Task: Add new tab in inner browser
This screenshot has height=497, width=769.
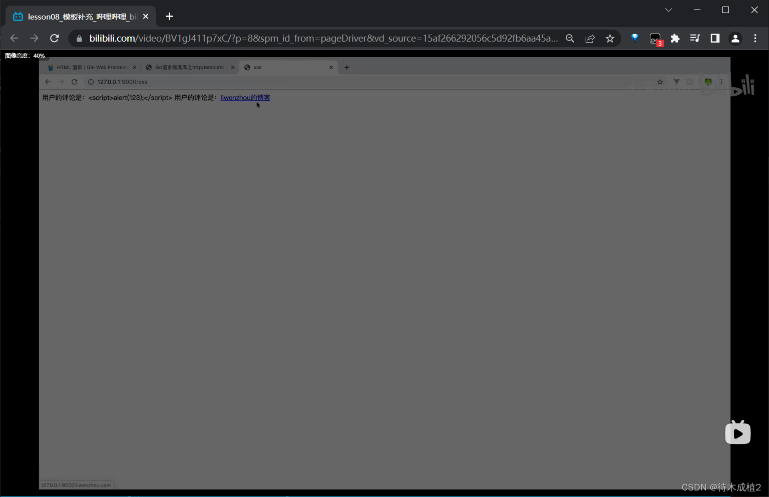Action: tap(346, 68)
